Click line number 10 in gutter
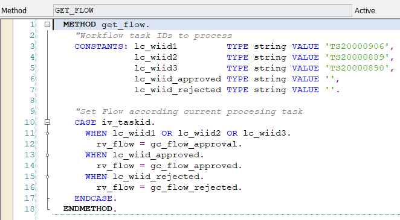 30,122
